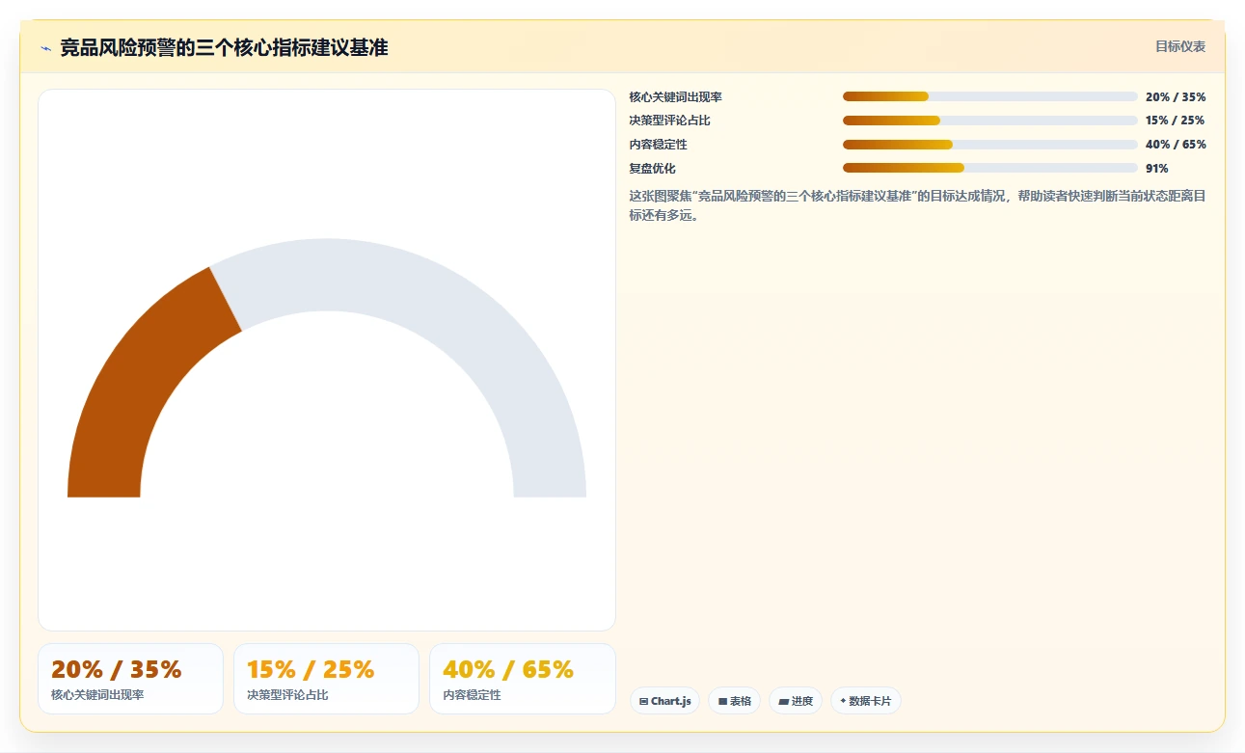The width and height of the screenshot is (1245, 753).
Task: Click the page title 竞品风险预警的三个核心指标建议基准
Action: [224, 47]
